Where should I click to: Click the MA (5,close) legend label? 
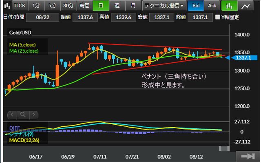click(x=22, y=45)
